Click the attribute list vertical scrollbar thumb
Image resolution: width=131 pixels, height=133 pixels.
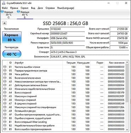point(127,83)
